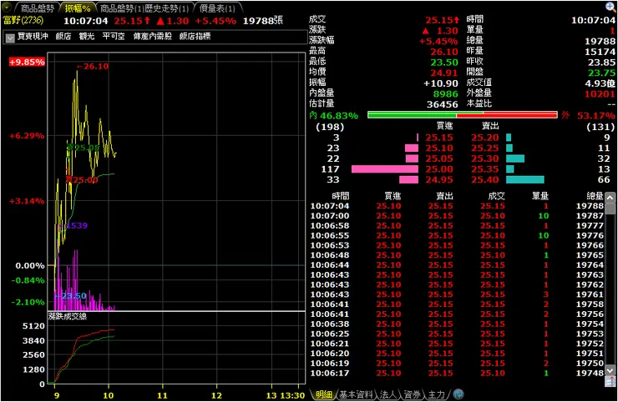618x402 pixels.
Task: Select ask price 25.35 in the order book
Action: pos(484,169)
